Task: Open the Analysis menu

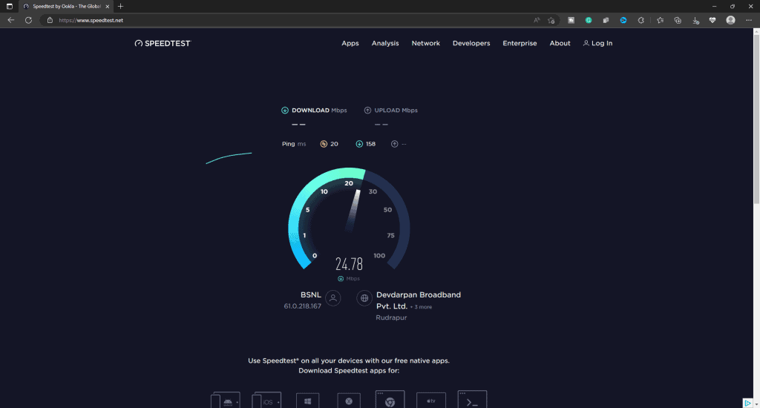Action: pyautogui.click(x=385, y=43)
